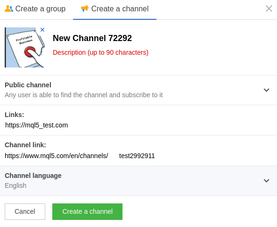277x227 pixels.
Task: Click the Channel link: label
Action: pos(25,145)
